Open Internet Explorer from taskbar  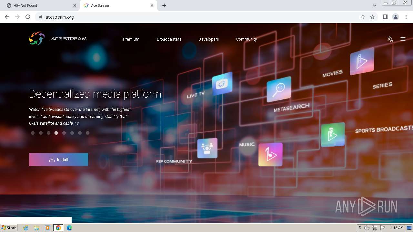26,228
